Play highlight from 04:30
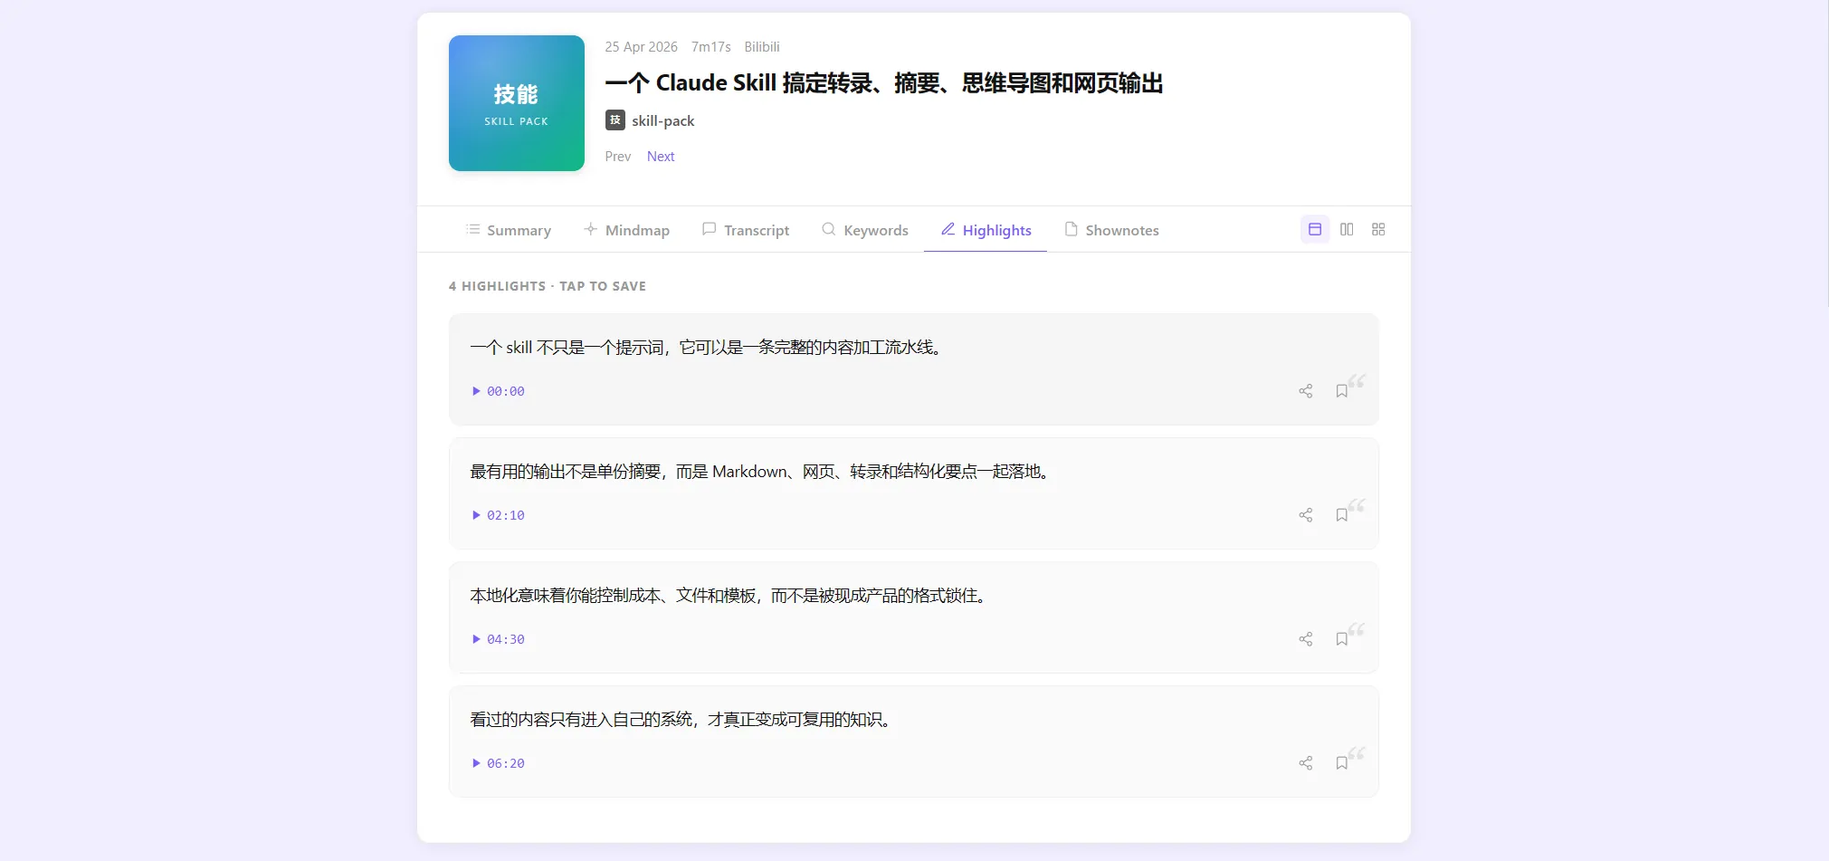1829x861 pixels. 498,639
